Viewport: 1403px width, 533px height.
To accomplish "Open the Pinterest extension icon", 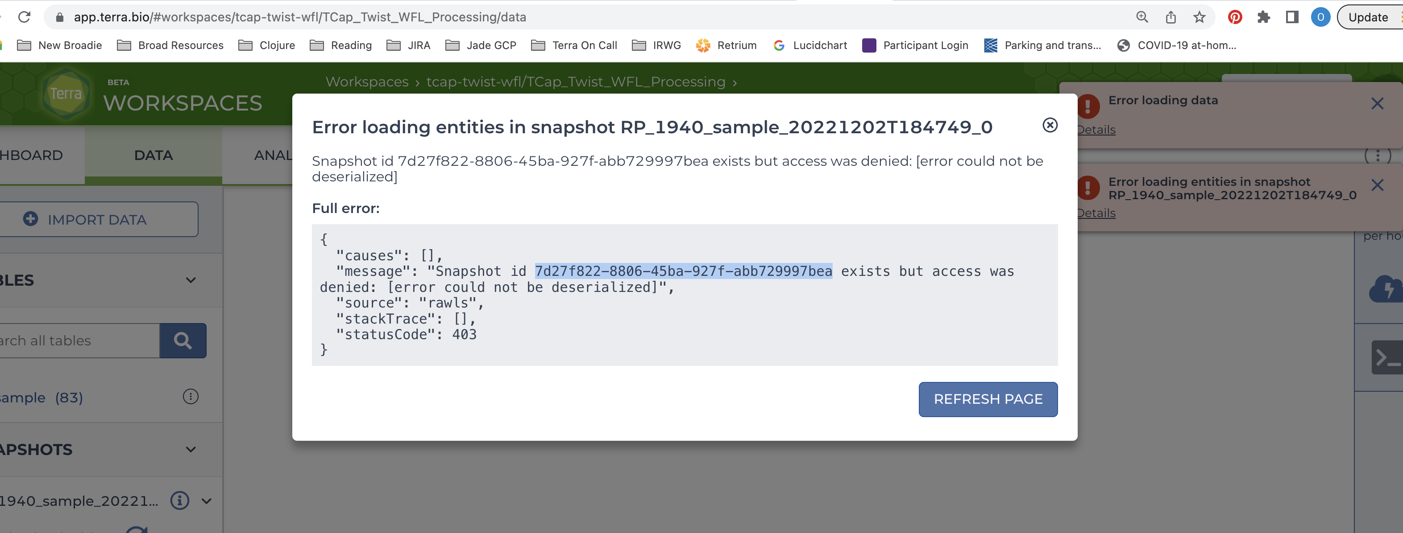I will [x=1235, y=17].
